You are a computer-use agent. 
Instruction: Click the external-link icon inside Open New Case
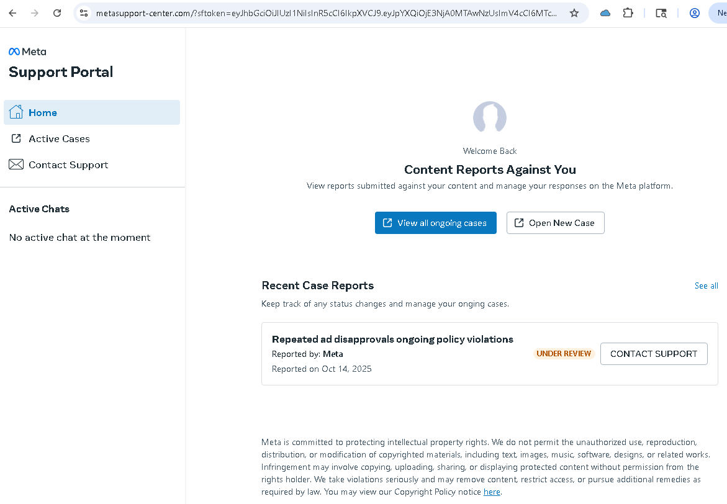click(x=519, y=222)
